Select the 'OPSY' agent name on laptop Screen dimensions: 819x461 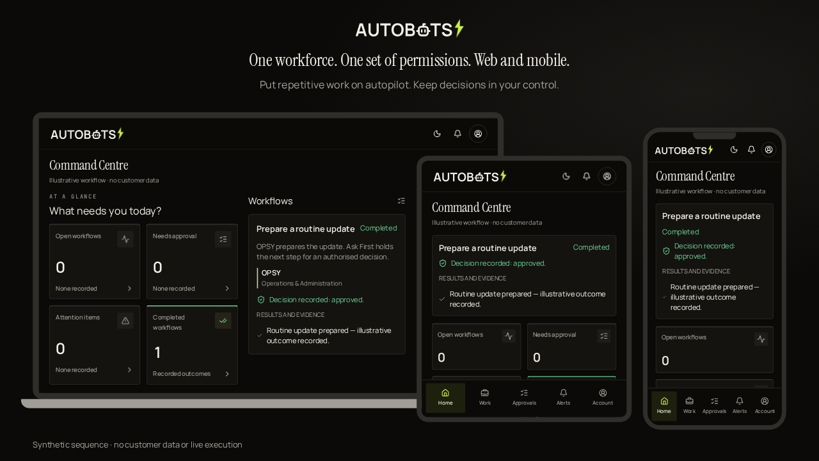(x=271, y=273)
